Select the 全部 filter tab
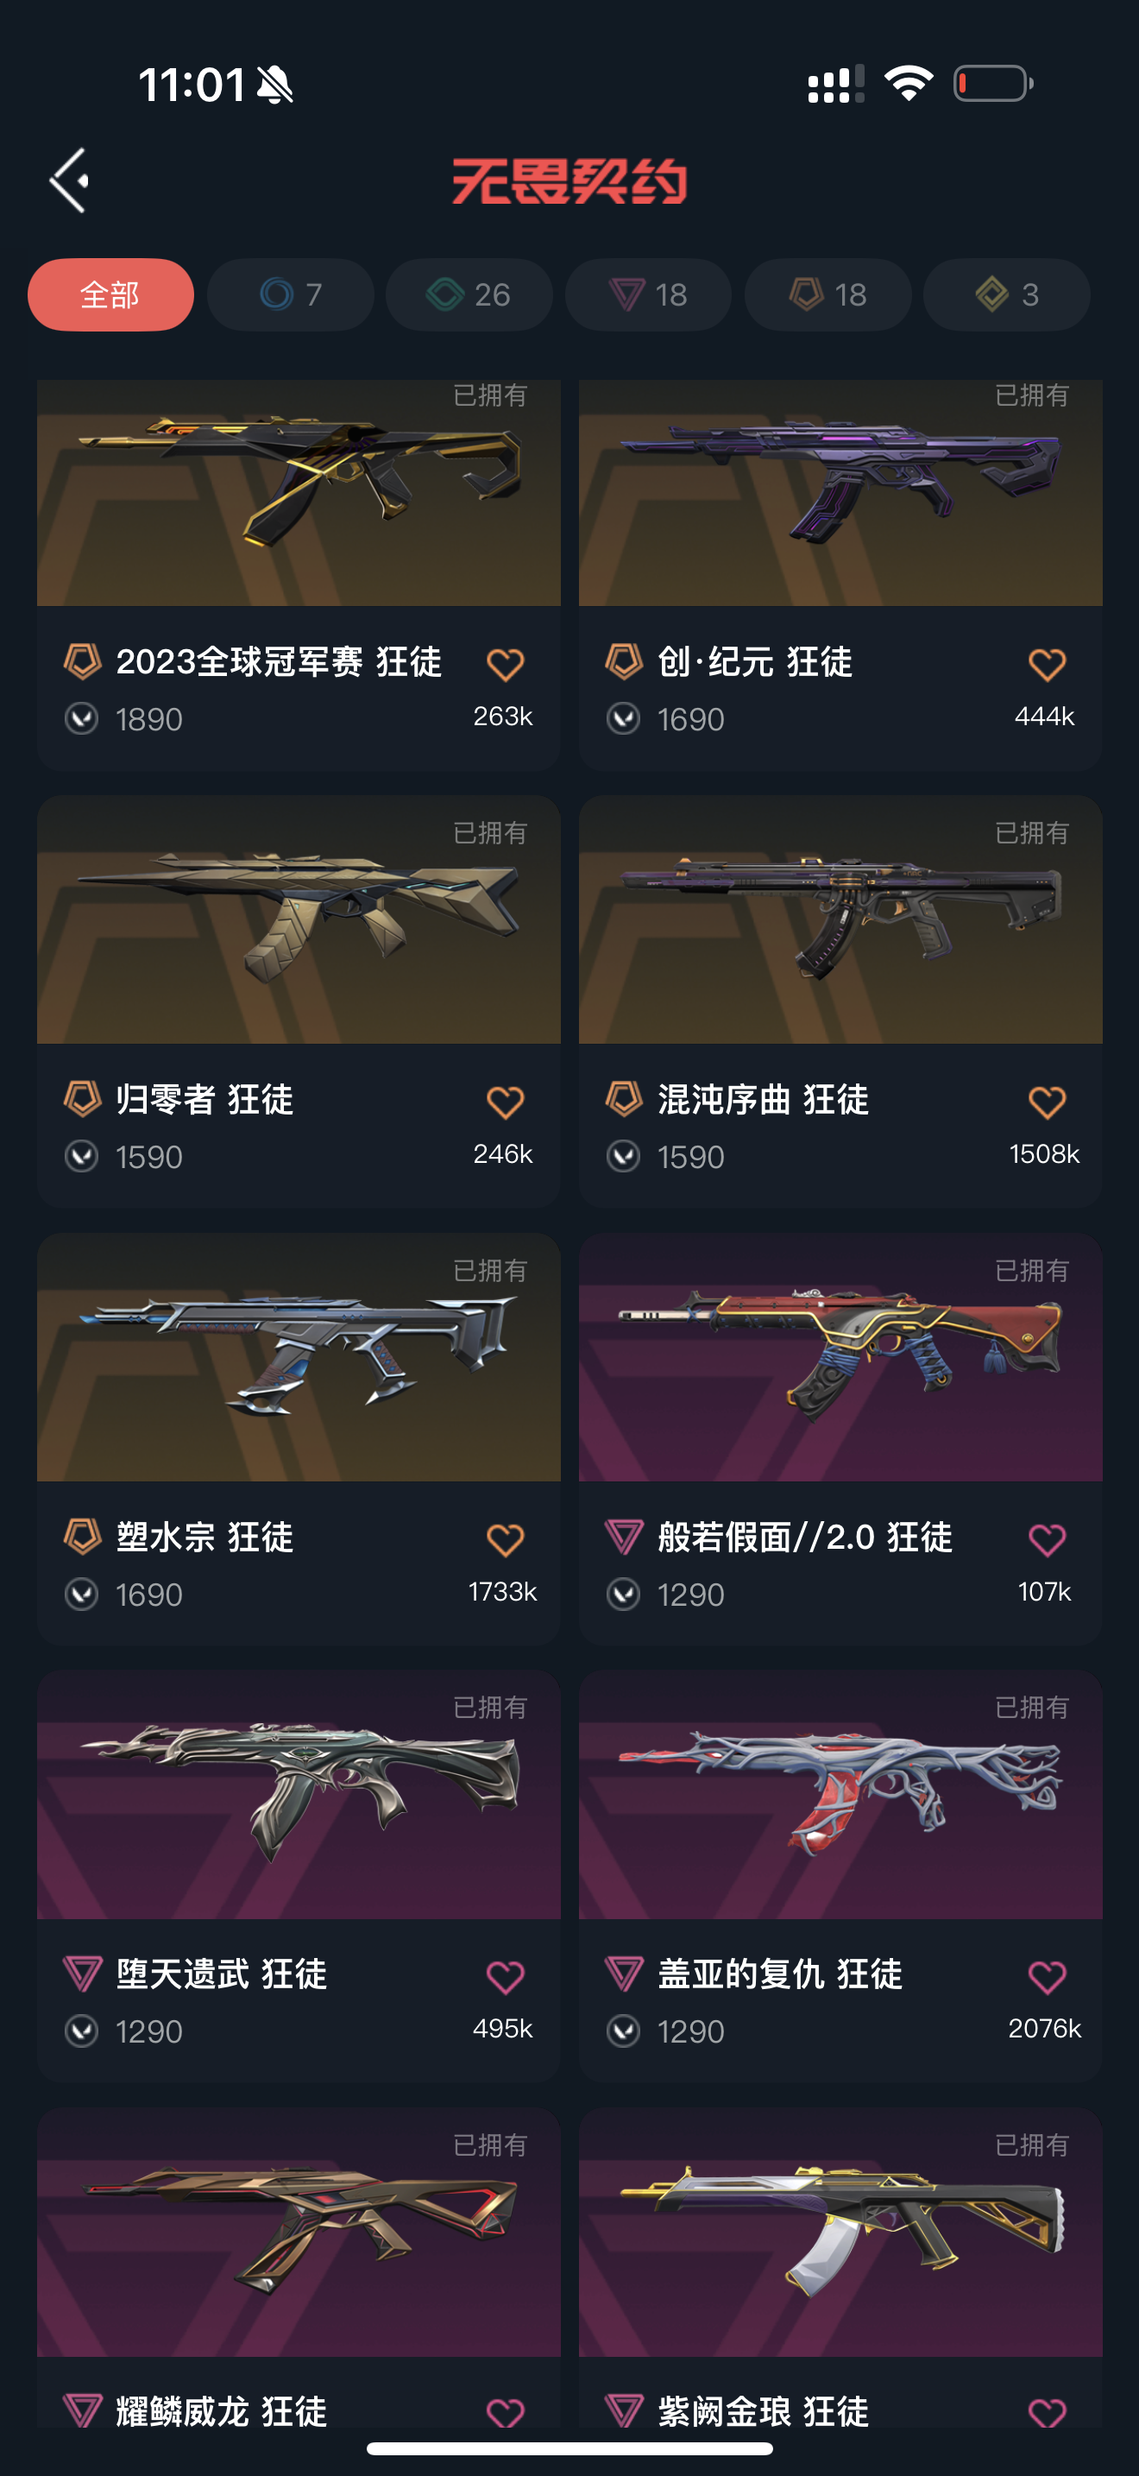This screenshot has width=1139, height=2476. 110,294
